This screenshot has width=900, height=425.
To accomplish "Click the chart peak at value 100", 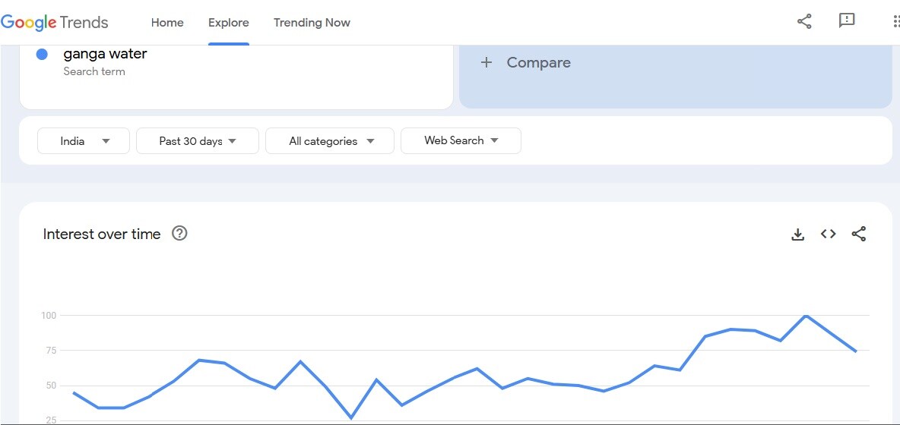I will click(x=806, y=315).
